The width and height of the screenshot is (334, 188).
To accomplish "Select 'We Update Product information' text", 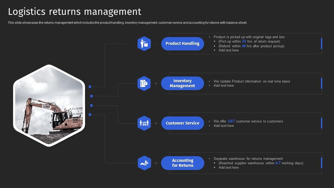I will click(x=252, y=81).
